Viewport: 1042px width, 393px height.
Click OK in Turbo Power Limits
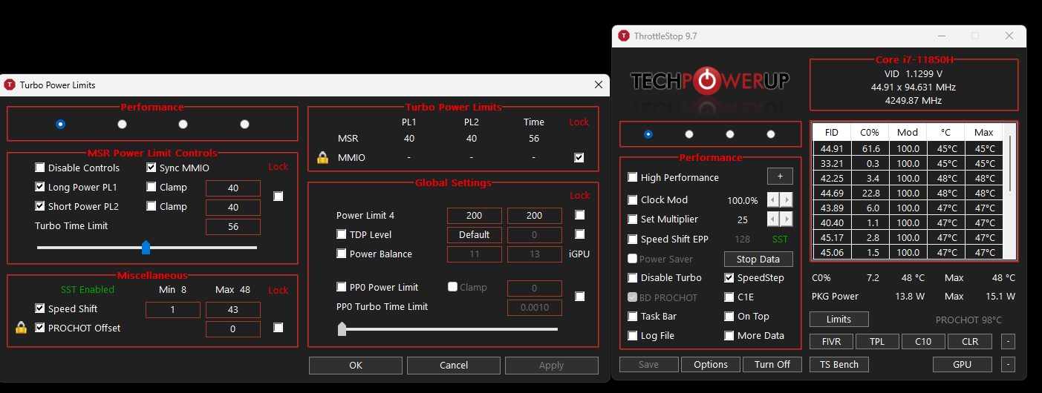[356, 365]
